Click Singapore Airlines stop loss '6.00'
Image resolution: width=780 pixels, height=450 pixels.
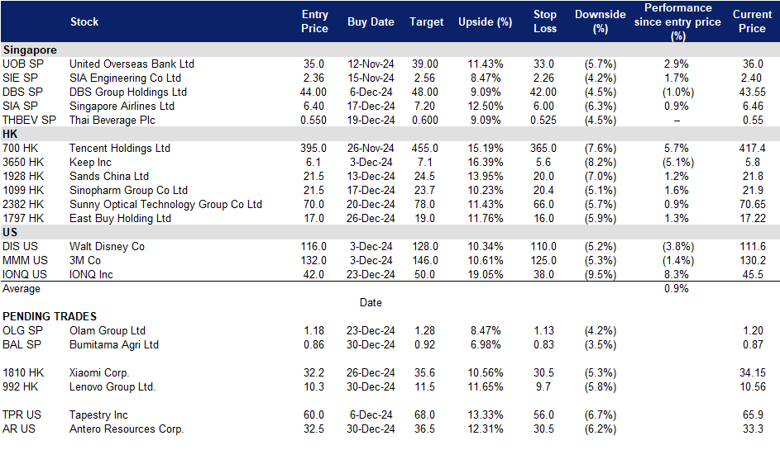pos(543,106)
